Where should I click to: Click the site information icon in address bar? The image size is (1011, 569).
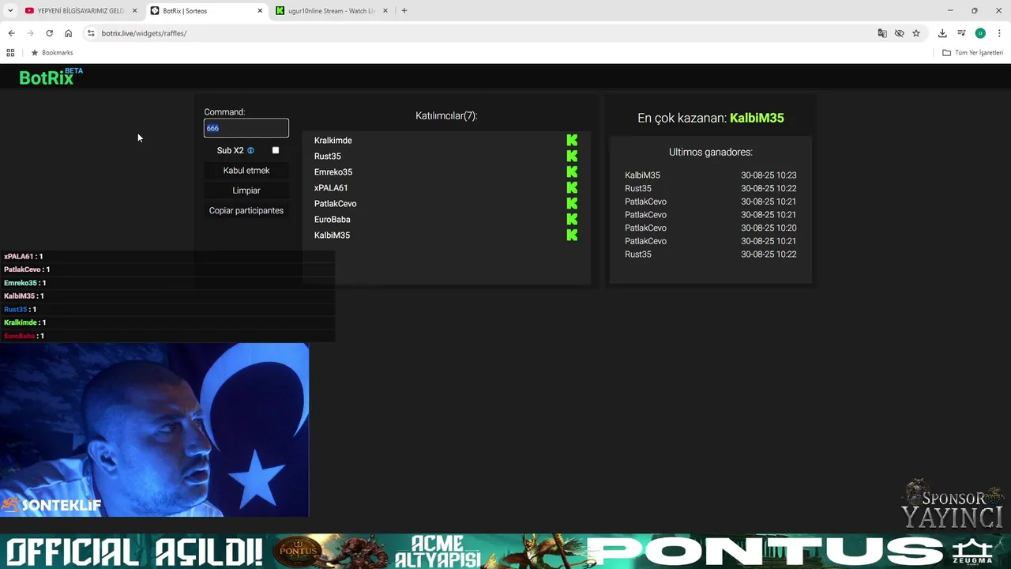[91, 33]
